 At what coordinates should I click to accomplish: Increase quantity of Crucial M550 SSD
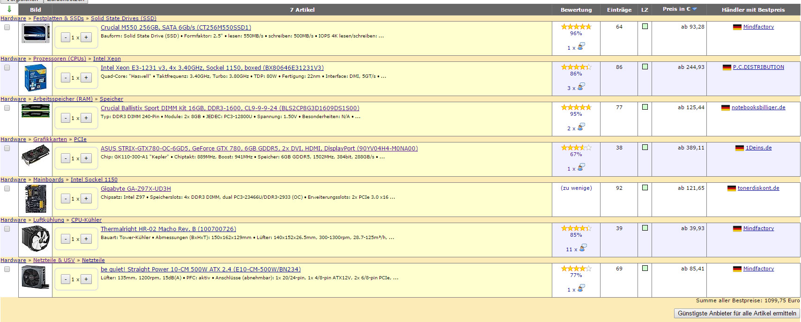[x=86, y=37]
